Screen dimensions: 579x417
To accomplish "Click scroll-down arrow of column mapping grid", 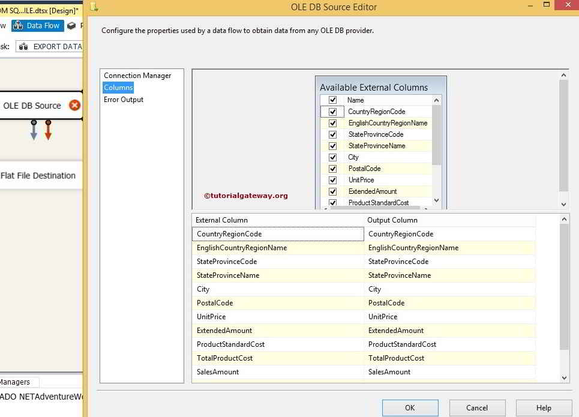I will [x=564, y=377].
